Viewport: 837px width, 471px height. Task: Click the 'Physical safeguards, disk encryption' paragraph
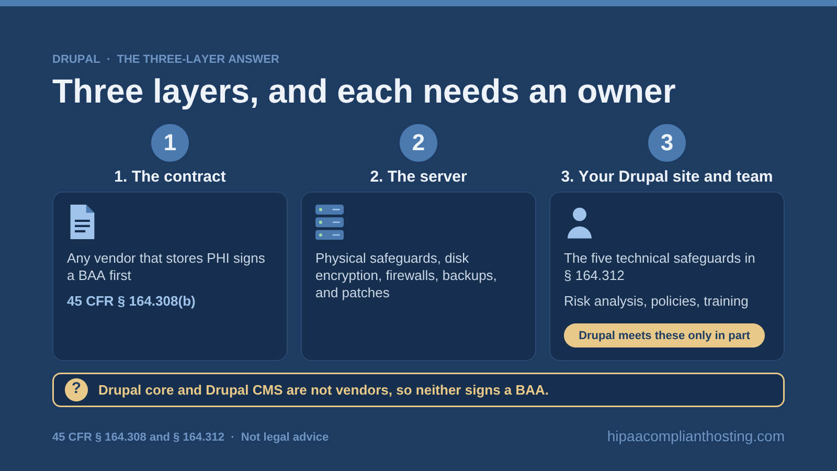click(x=406, y=275)
